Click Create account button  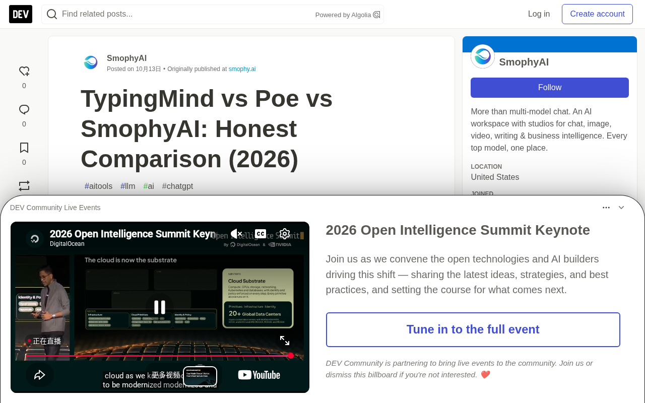(x=597, y=14)
